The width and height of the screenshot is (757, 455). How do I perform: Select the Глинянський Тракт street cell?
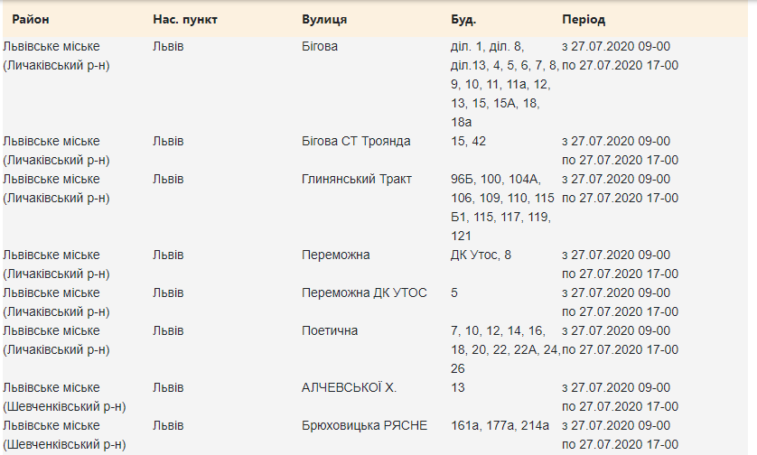click(x=356, y=179)
